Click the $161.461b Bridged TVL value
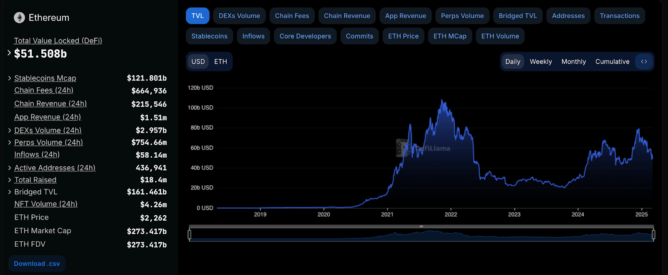The width and height of the screenshot is (668, 275). (x=147, y=192)
